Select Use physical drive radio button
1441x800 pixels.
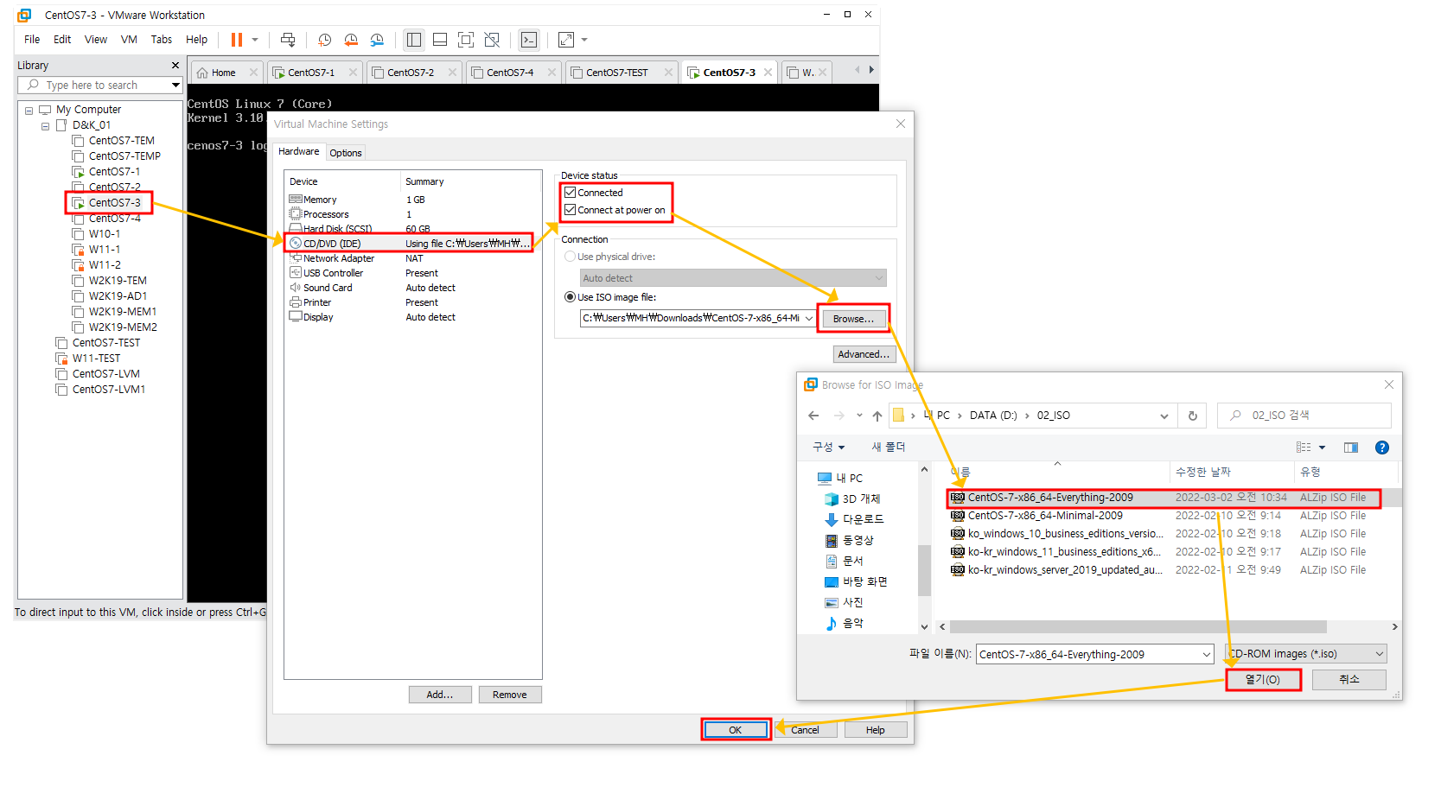(x=571, y=257)
